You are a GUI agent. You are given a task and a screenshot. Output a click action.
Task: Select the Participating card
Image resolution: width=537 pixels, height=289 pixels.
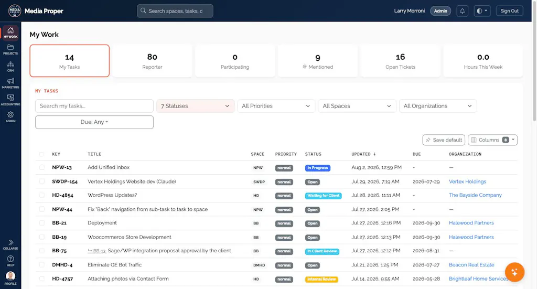pyautogui.click(x=235, y=61)
